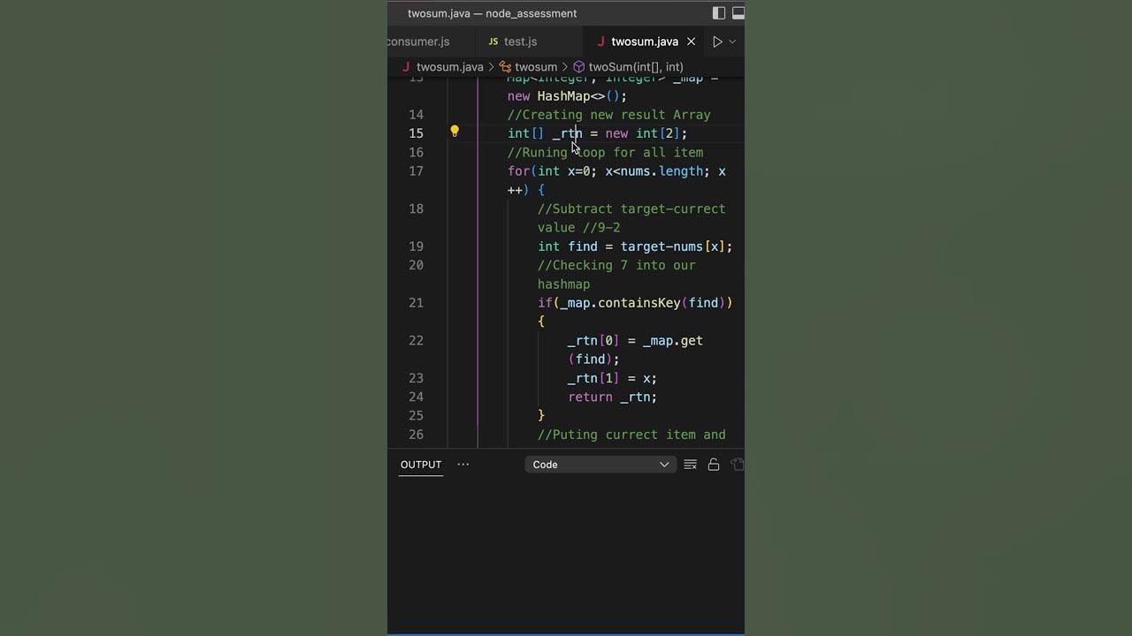Run the Java file with play button

pos(717,42)
